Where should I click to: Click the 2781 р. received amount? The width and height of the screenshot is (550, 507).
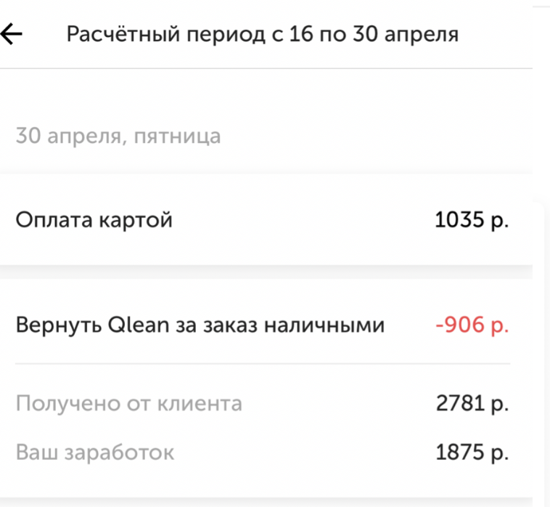point(472,403)
